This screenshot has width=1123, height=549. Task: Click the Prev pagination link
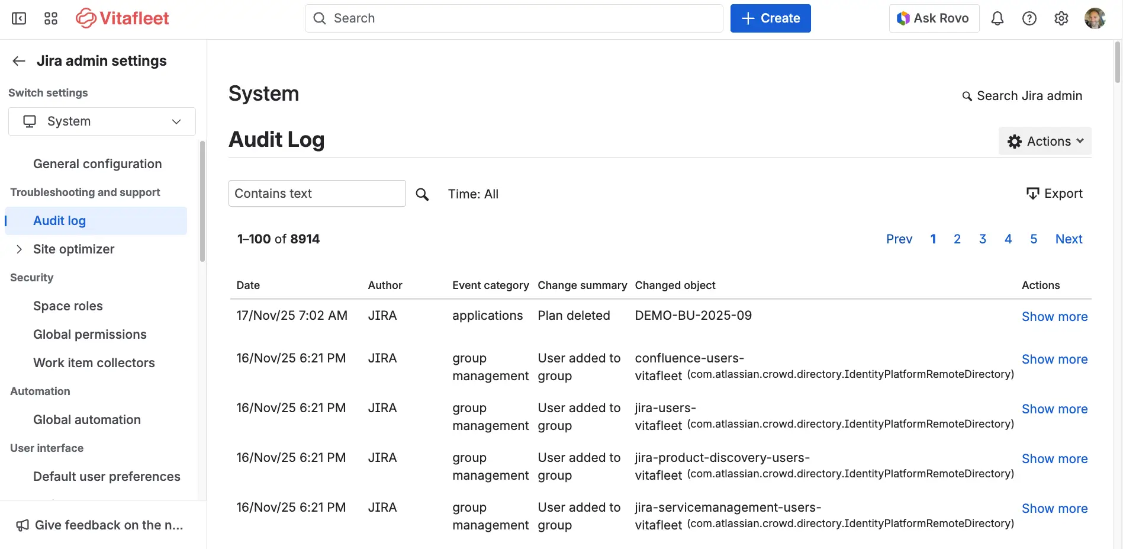point(899,239)
